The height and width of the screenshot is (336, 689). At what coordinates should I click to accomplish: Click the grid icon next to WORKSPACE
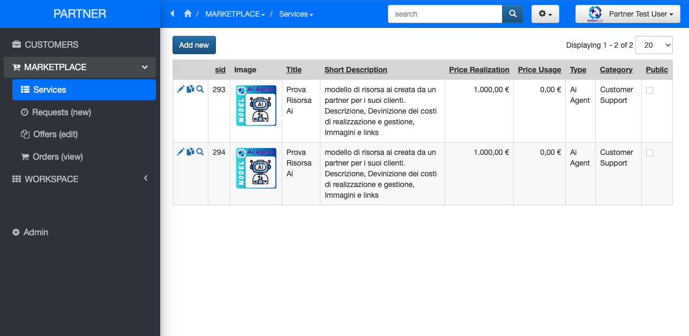(17, 179)
